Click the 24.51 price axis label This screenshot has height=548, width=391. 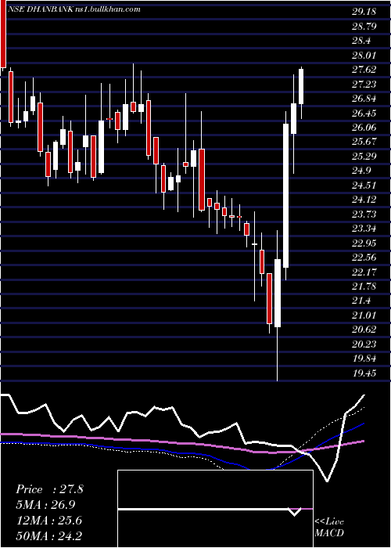pyautogui.click(x=364, y=186)
